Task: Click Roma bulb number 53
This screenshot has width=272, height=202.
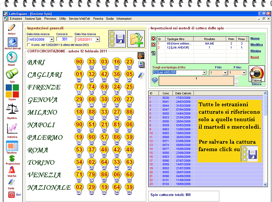Action: tap(79, 151)
